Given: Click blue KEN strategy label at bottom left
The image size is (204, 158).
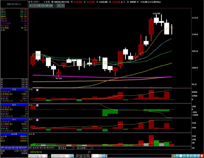Looking at the screenshot, I should coord(14,148).
